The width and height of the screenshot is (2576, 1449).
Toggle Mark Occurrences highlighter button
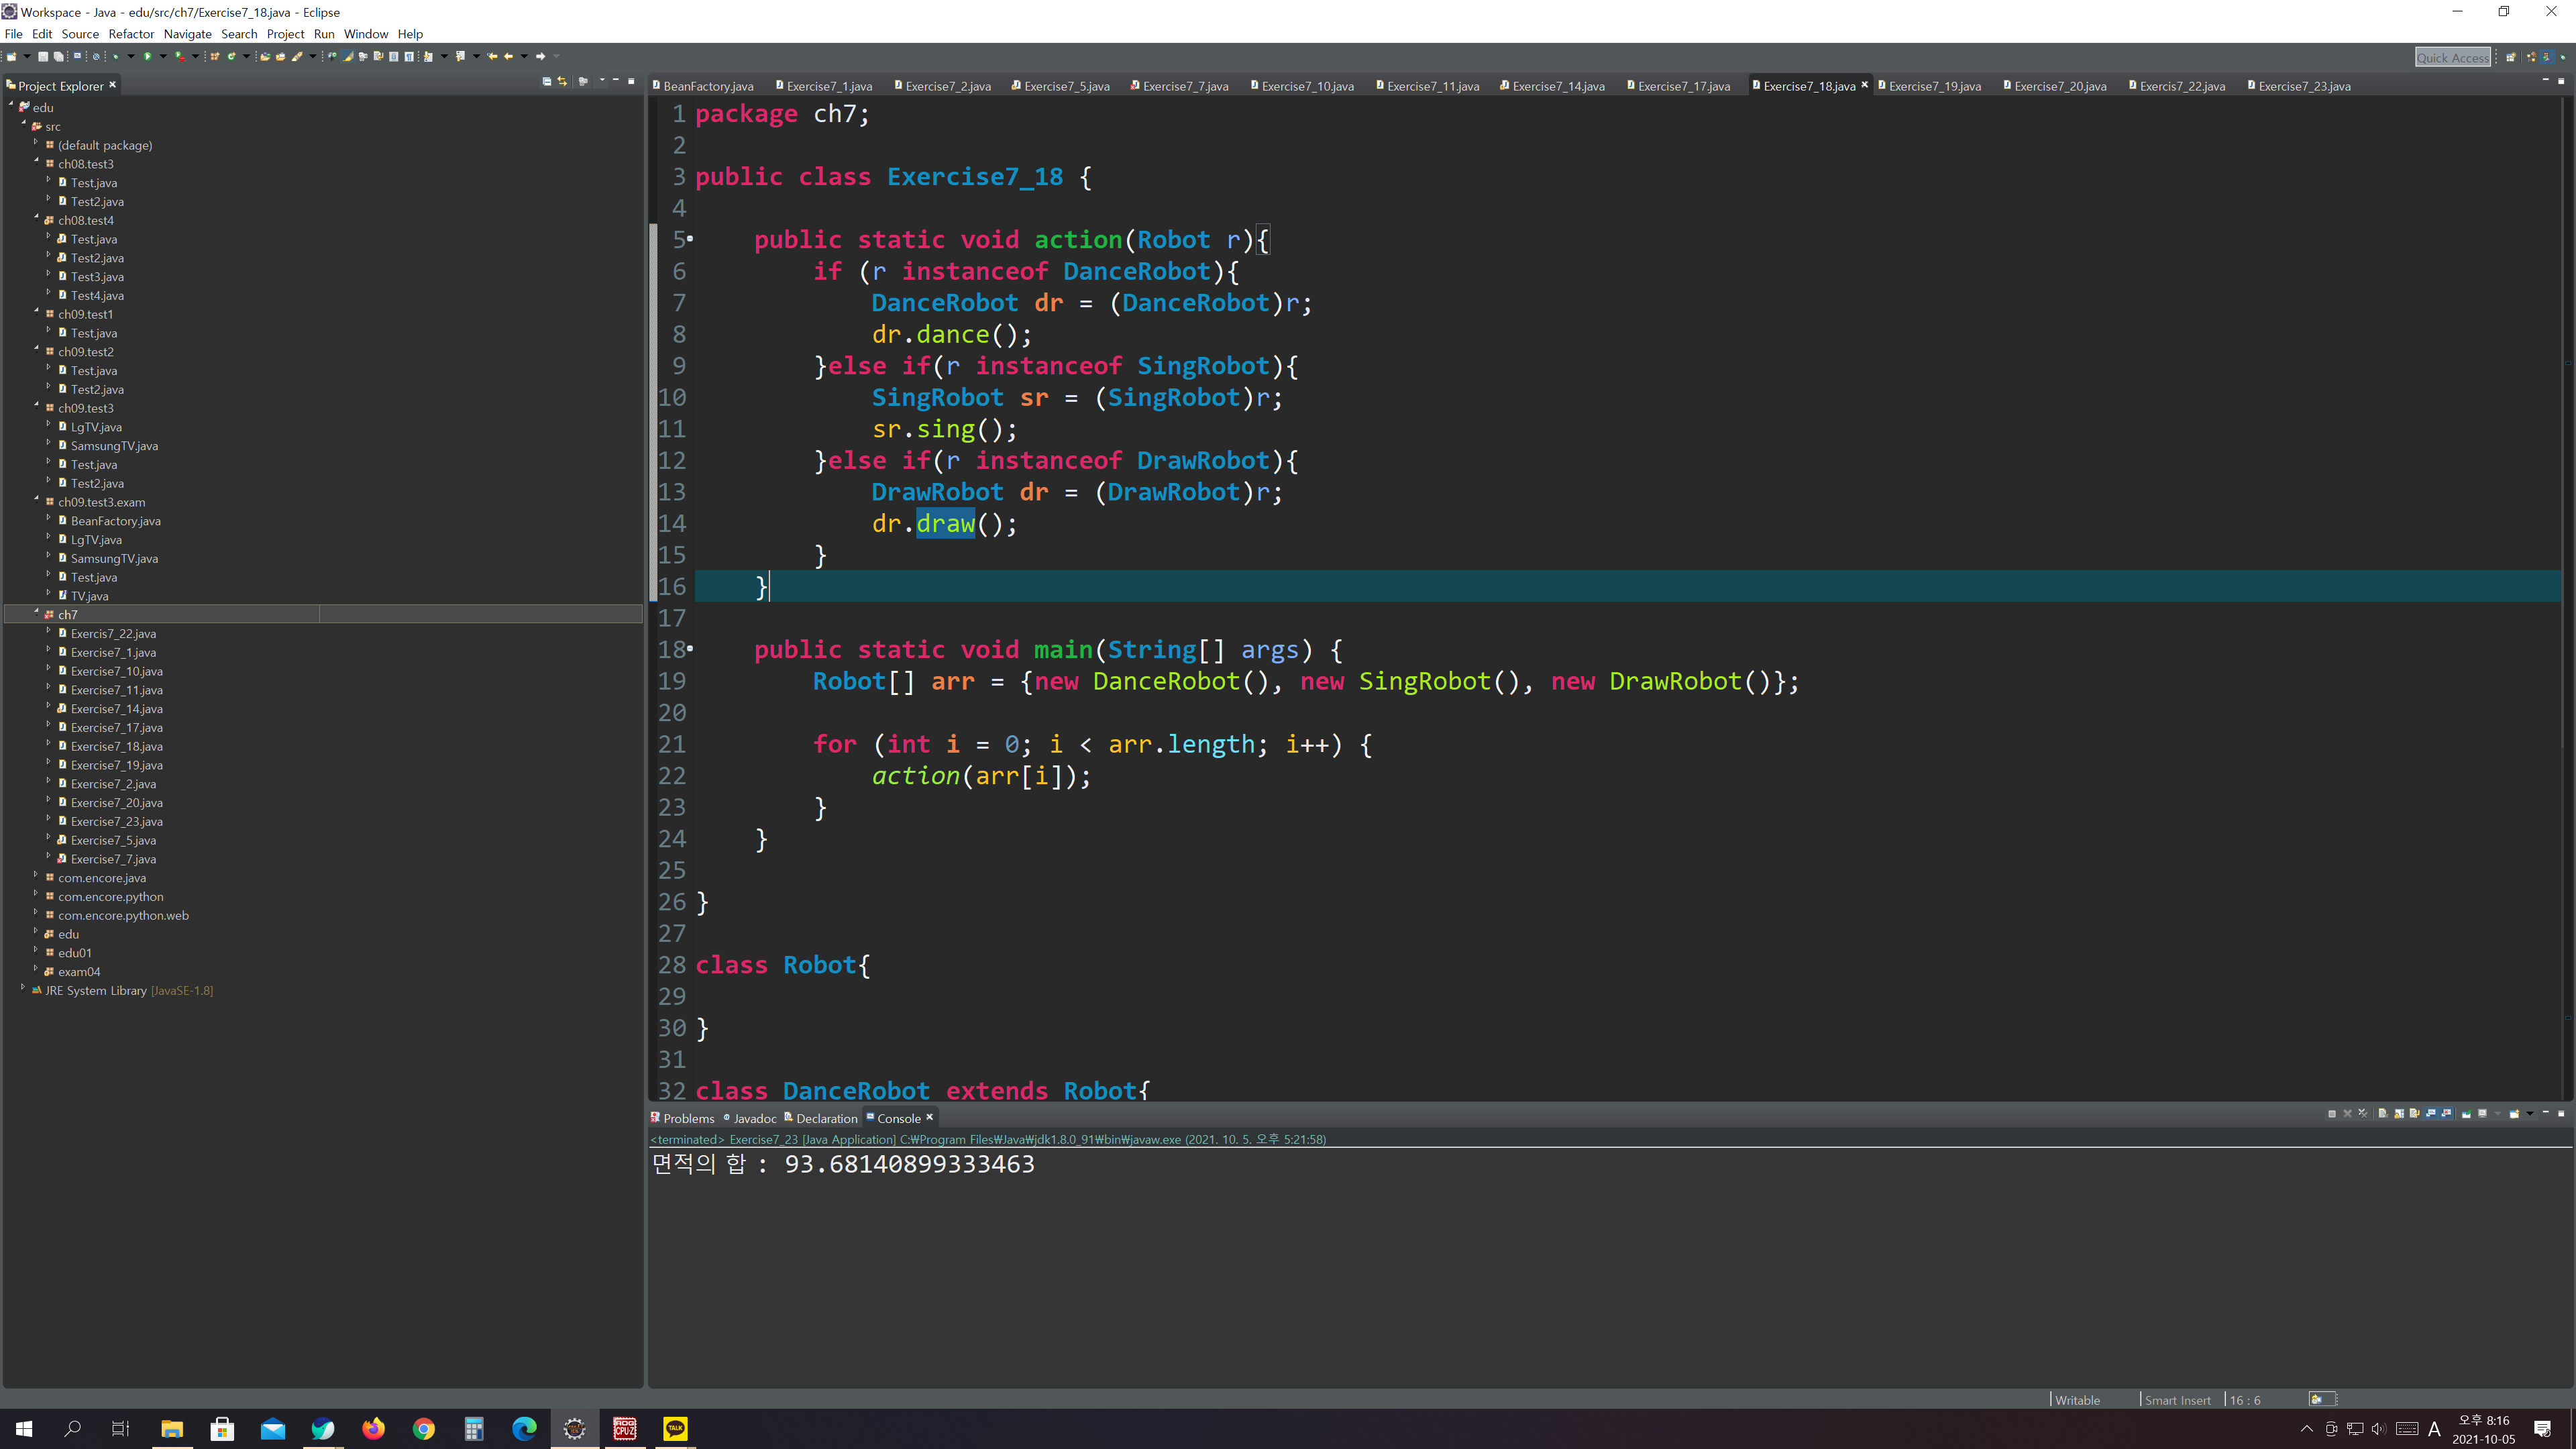pyautogui.click(x=348, y=56)
